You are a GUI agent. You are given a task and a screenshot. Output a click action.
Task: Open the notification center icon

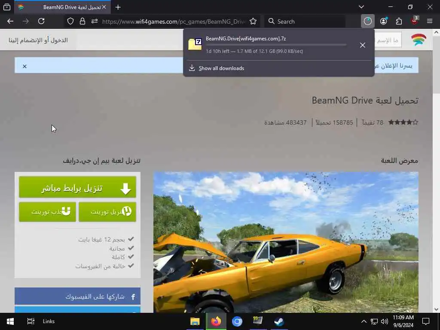(x=426, y=321)
